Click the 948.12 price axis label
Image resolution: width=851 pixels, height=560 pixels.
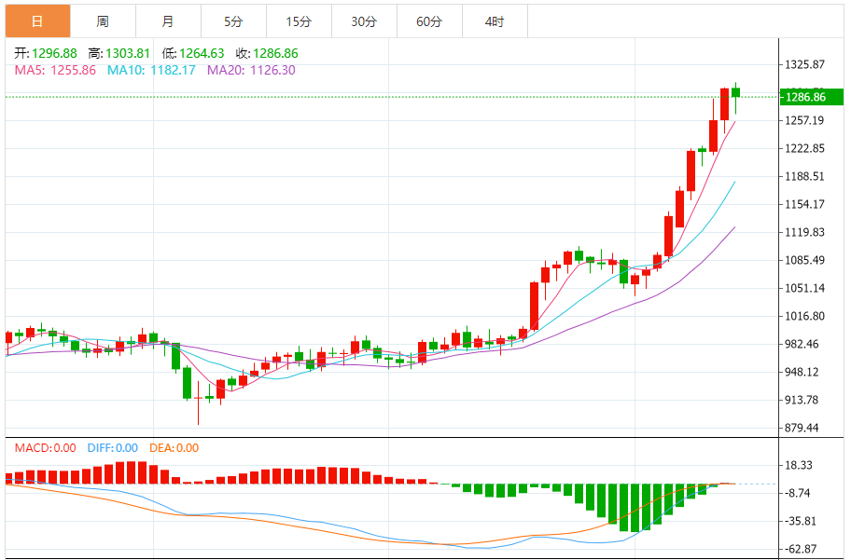[802, 372]
